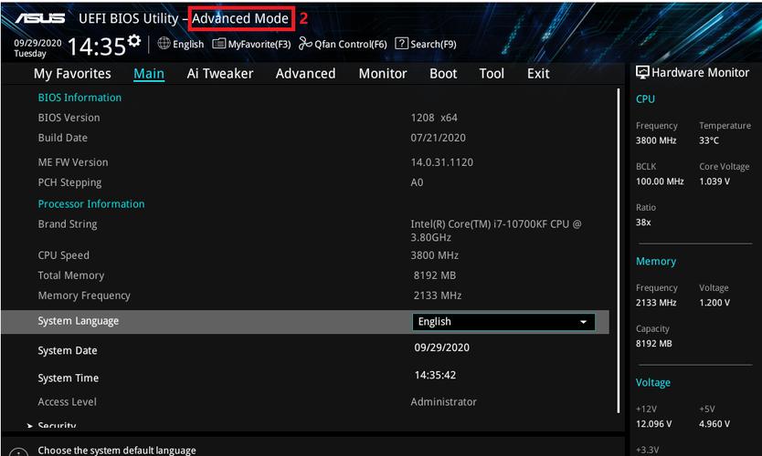Click the ASUS logo
Image resolution: width=762 pixels, height=456 pixels.
(39, 18)
